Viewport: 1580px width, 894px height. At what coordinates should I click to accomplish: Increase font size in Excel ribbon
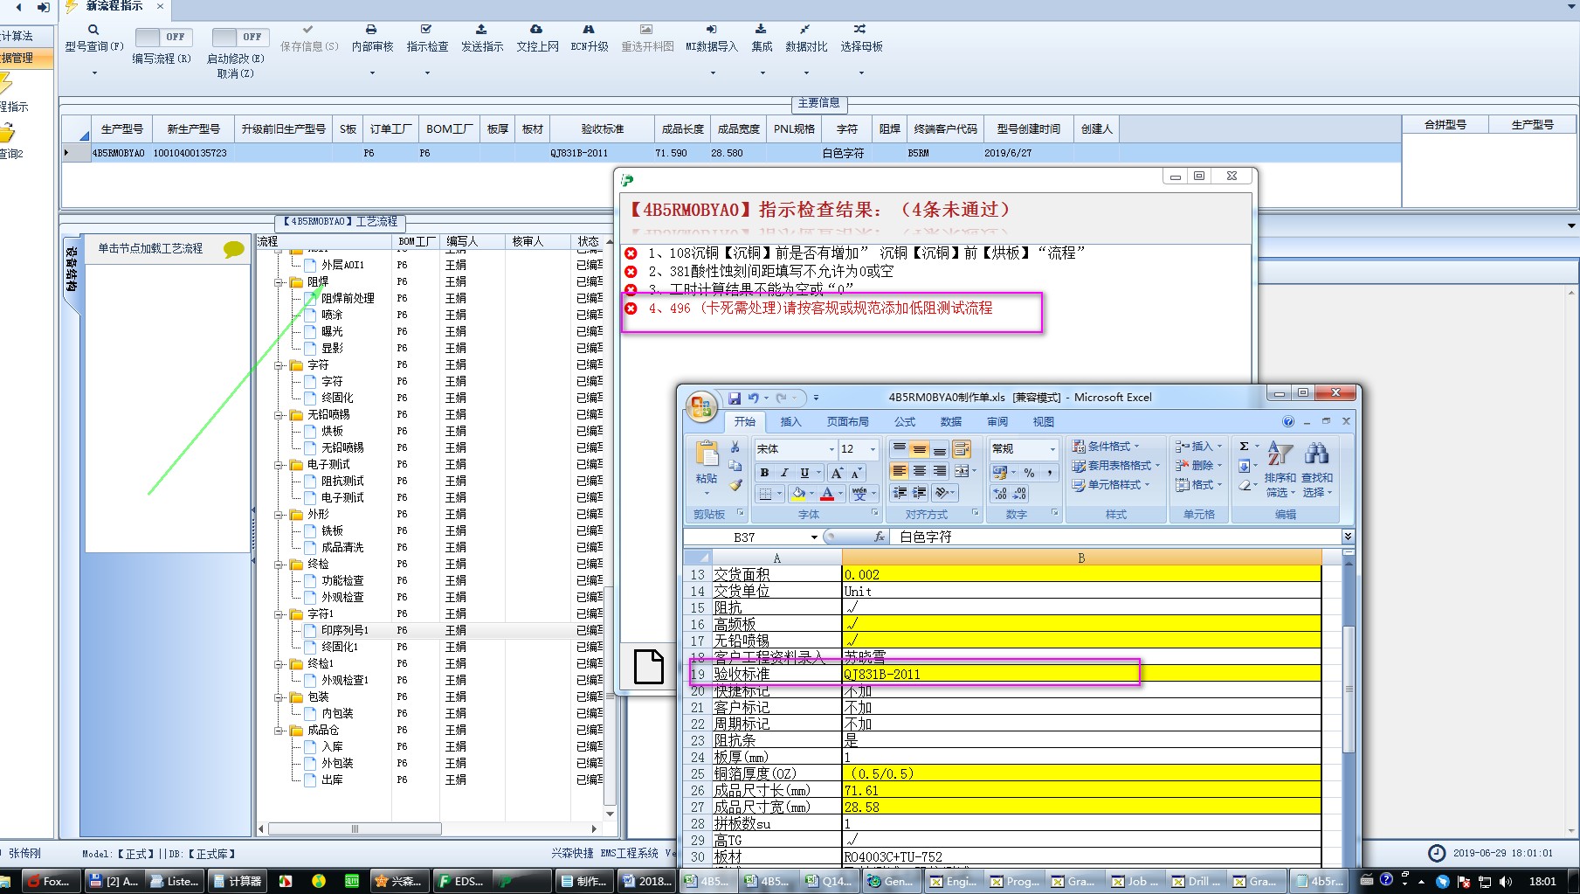[x=837, y=473]
